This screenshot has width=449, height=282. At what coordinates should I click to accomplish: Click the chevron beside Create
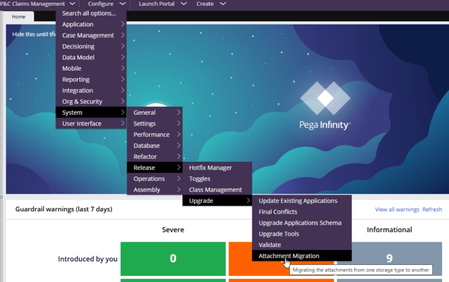223,4
